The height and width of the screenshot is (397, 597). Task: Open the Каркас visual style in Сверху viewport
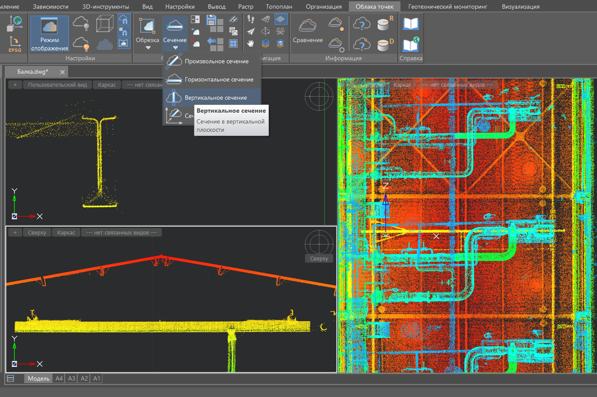(66, 233)
